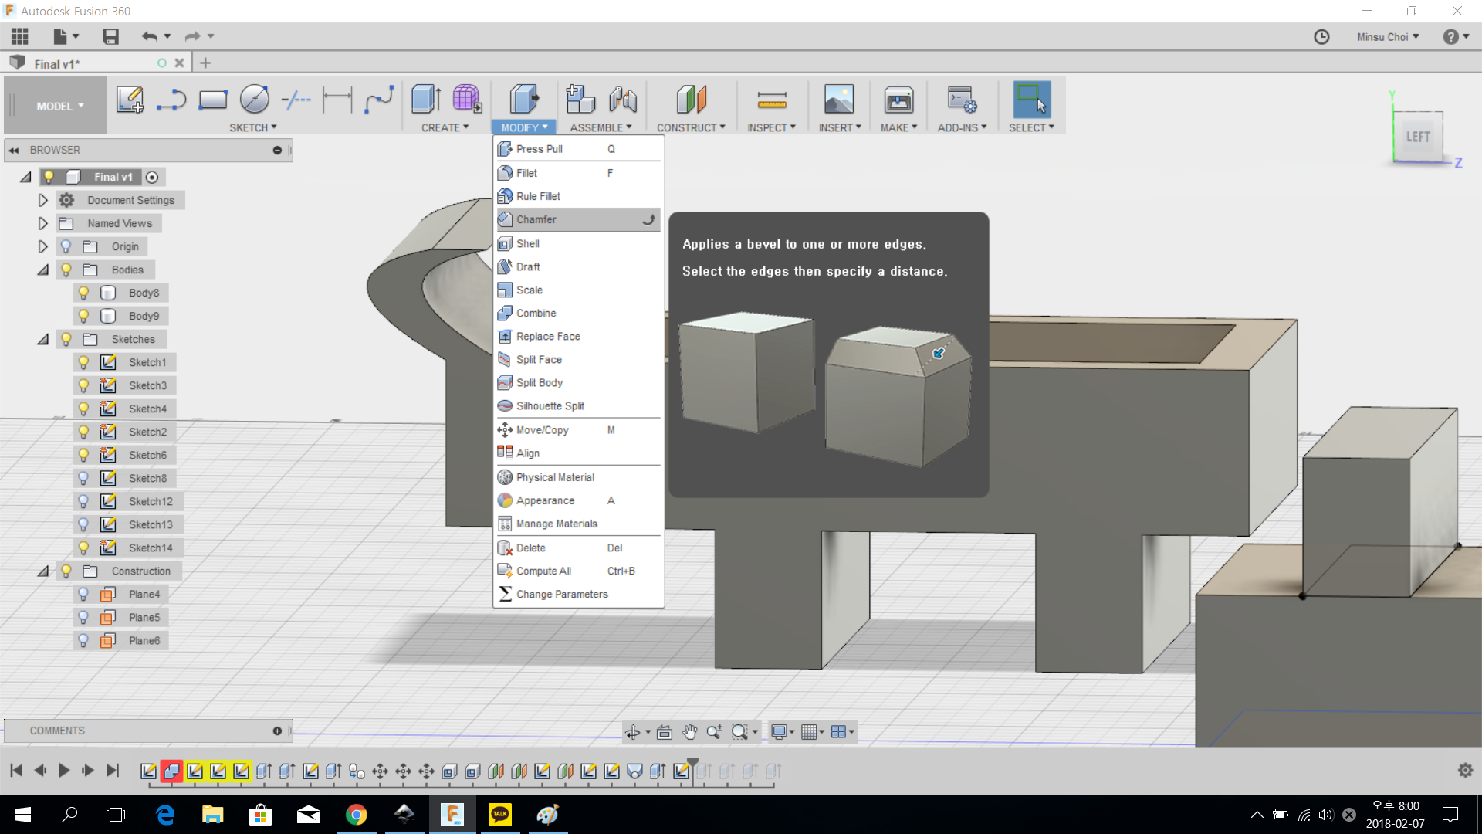Activate the Final v1 component radio button
Image resolution: width=1482 pixels, height=834 pixels.
tap(152, 178)
